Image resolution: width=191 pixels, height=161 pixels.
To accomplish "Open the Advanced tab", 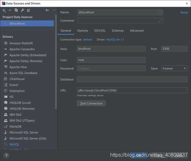I will 137,30.
